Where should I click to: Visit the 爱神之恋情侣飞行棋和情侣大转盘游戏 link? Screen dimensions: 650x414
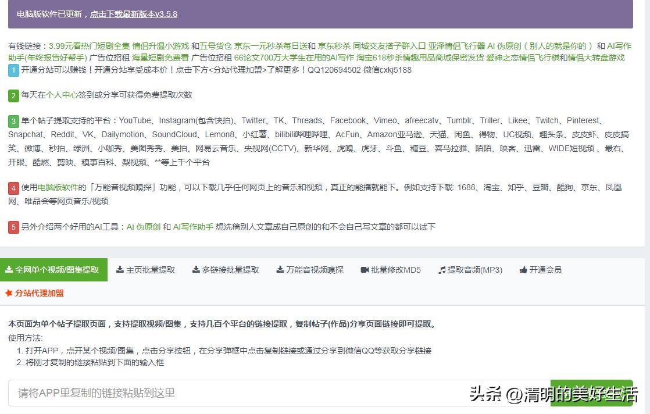coord(555,58)
